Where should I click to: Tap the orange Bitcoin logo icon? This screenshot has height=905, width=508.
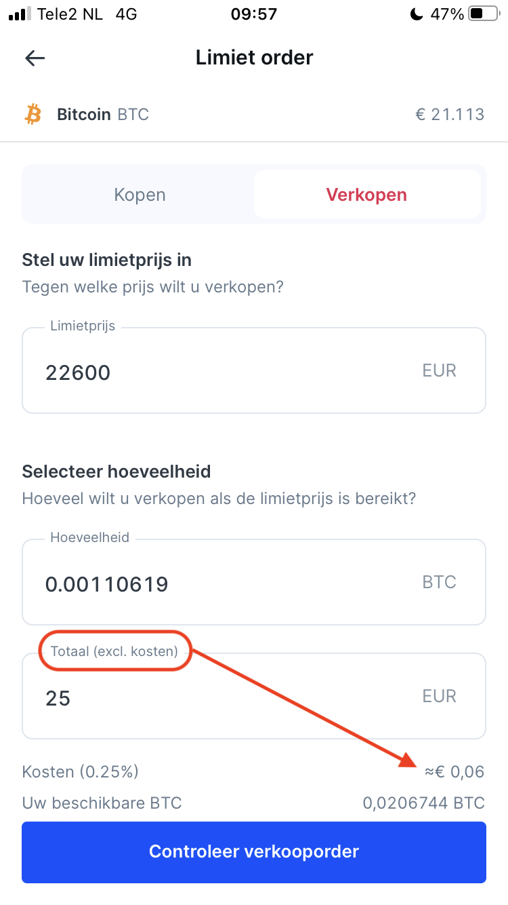click(x=33, y=114)
